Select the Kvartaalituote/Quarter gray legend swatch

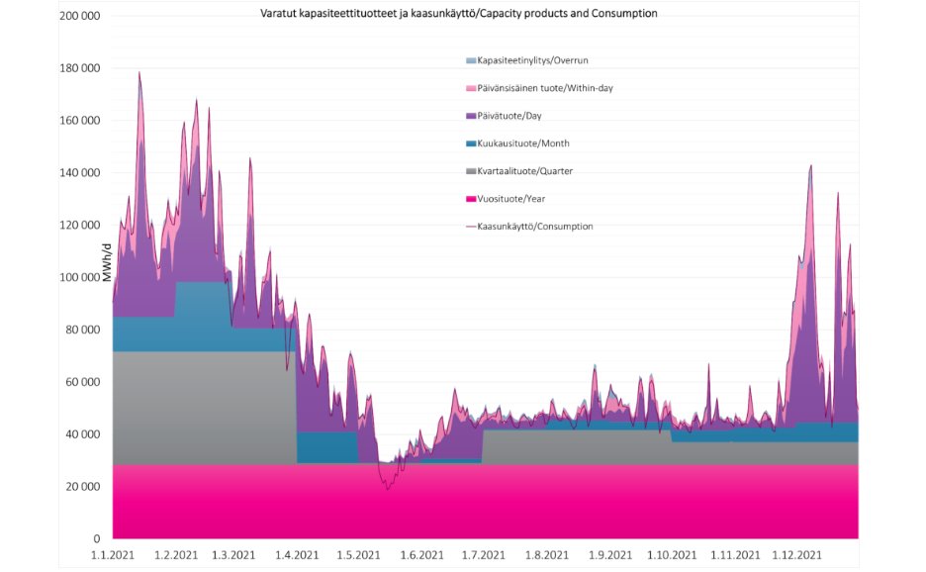[471, 171]
